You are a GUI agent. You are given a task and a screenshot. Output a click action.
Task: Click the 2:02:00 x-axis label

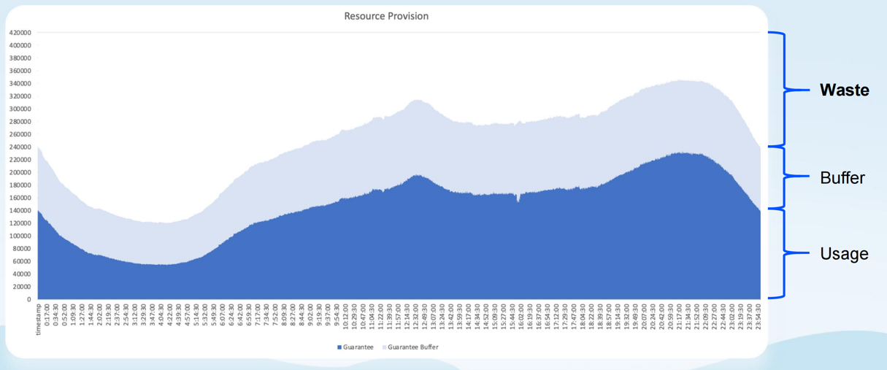tap(99, 314)
